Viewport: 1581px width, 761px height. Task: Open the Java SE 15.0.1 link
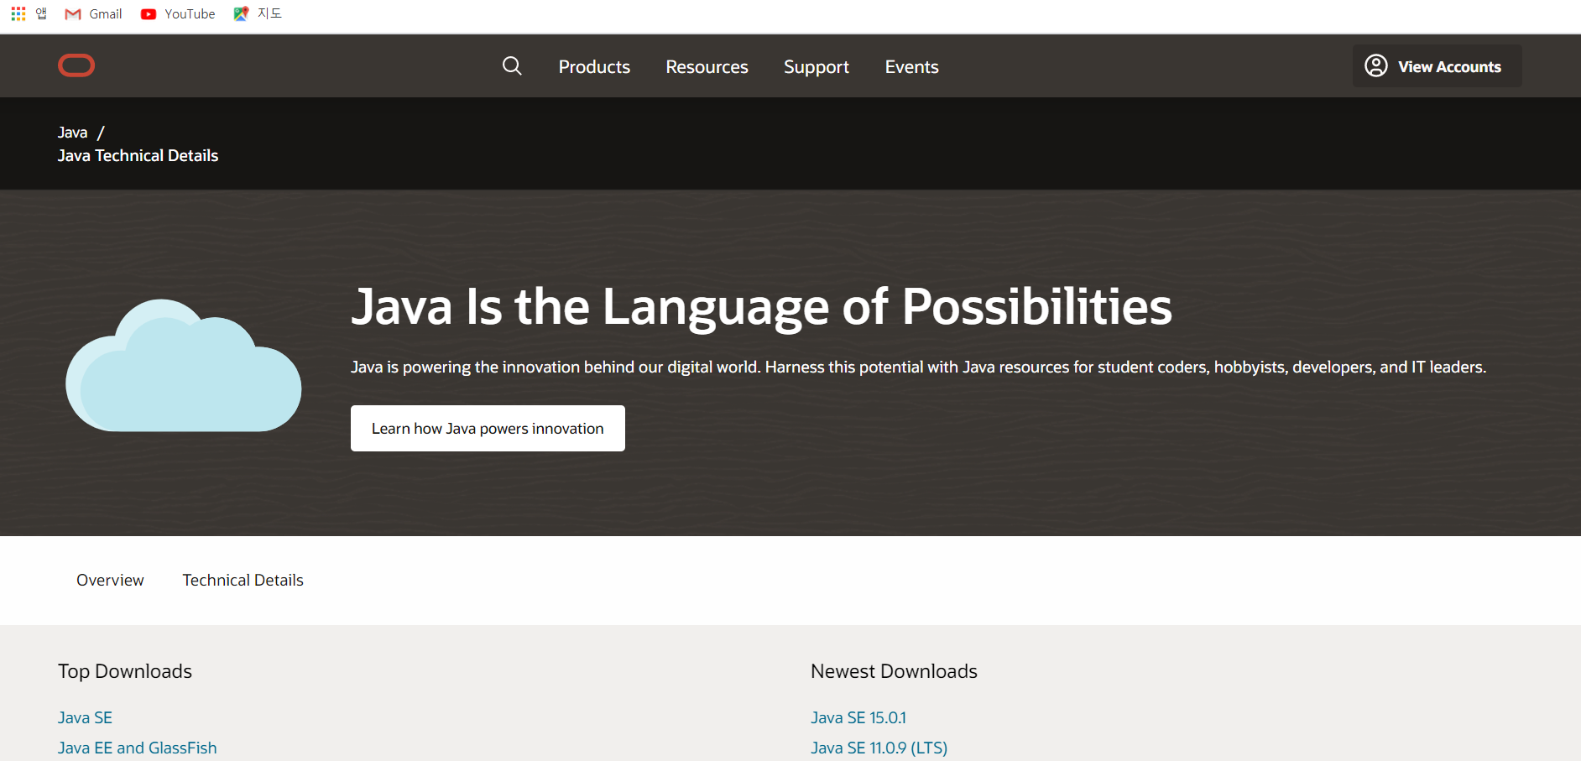tap(858, 717)
